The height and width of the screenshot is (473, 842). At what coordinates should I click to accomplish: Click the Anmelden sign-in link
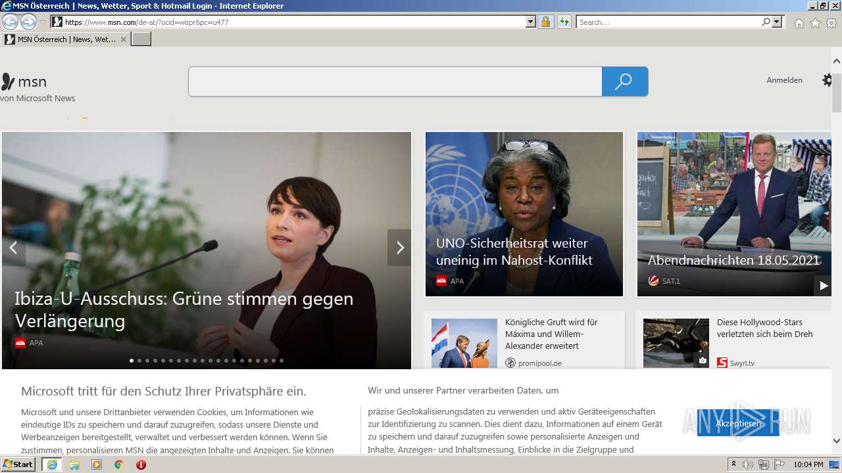click(784, 80)
